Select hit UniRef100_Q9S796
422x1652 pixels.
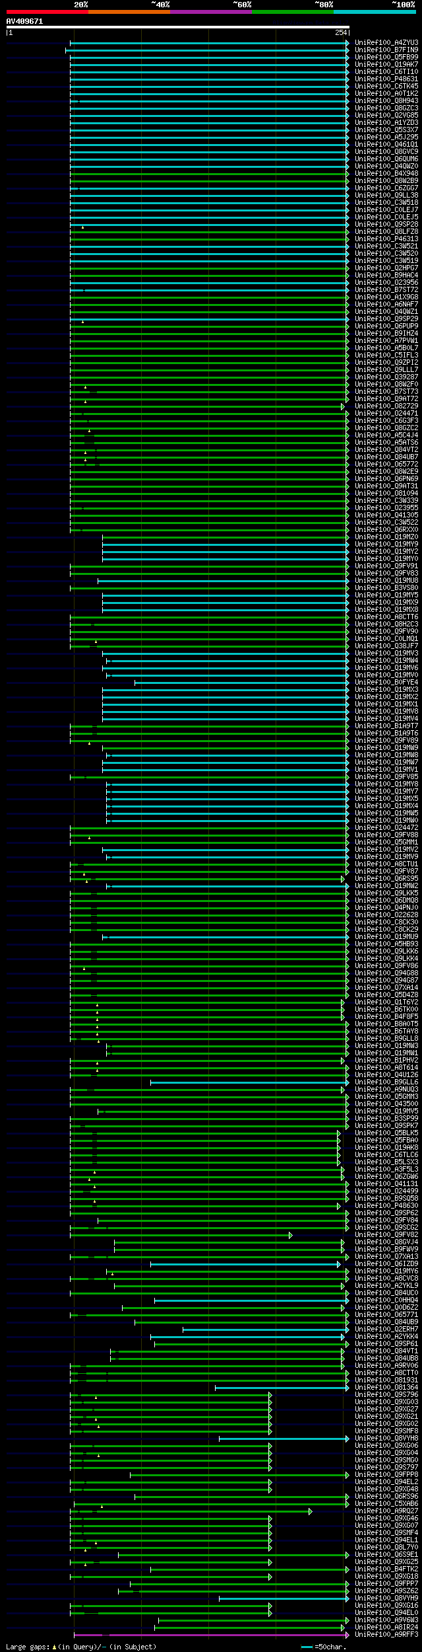pos(386,1394)
